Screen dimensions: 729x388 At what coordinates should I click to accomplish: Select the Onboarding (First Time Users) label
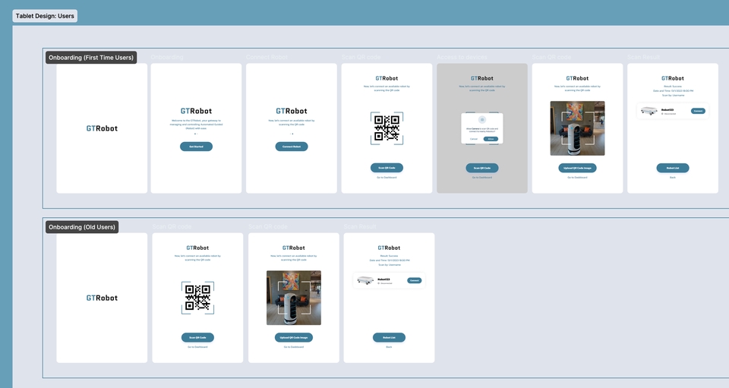[90, 57]
